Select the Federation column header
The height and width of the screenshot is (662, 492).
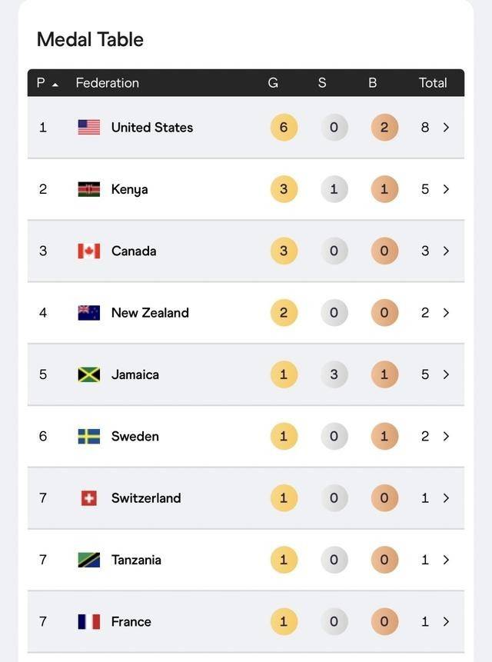click(107, 83)
